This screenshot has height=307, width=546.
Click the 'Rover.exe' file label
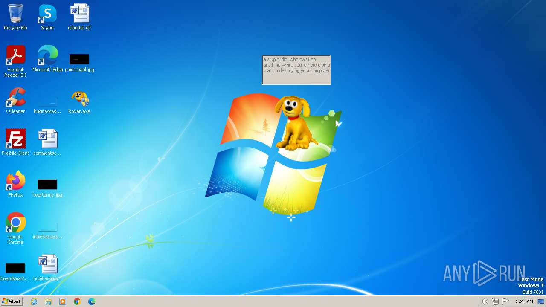(x=79, y=111)
